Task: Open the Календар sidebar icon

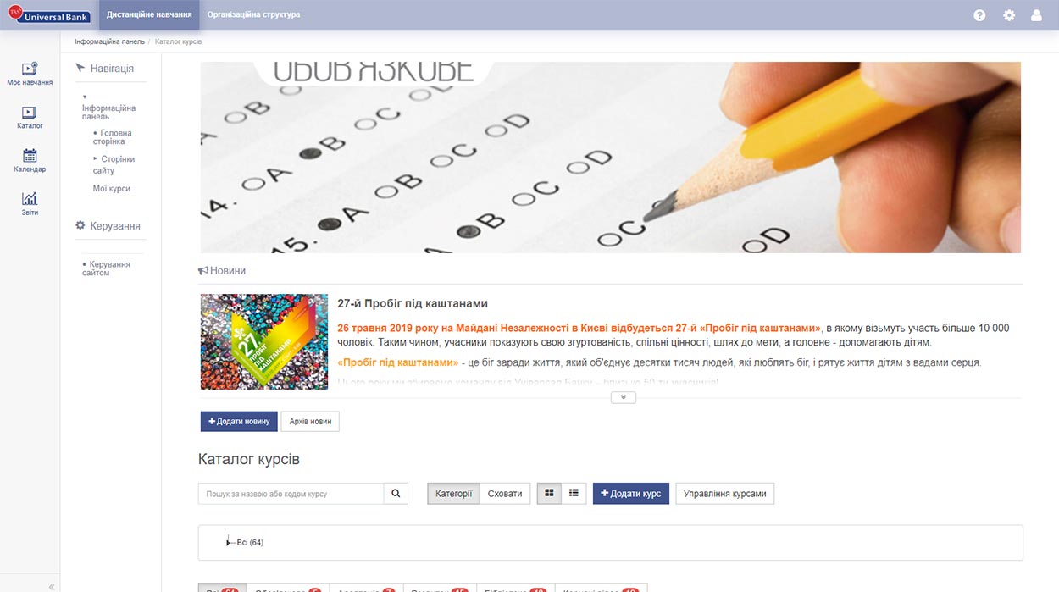Action: (x=30, y=161)
